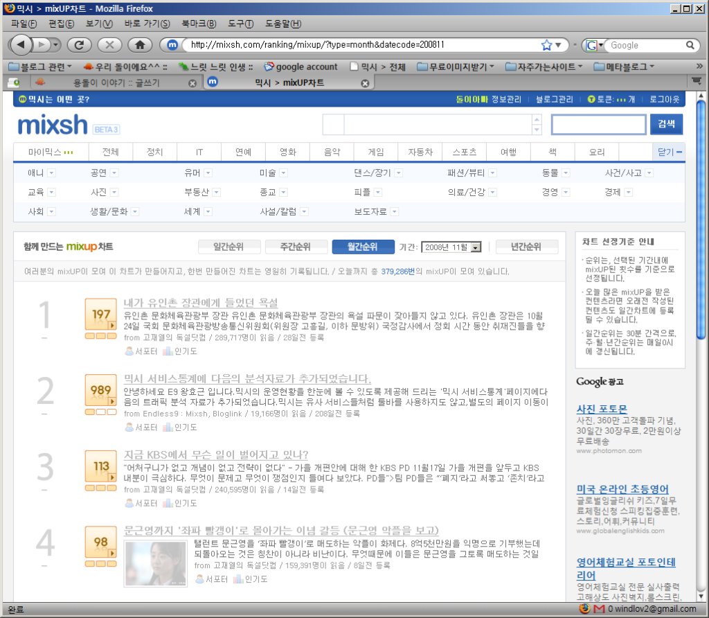This screenshot has height=618, width=709.
Task: Click the 검색 search button
Action: point(666,124)
